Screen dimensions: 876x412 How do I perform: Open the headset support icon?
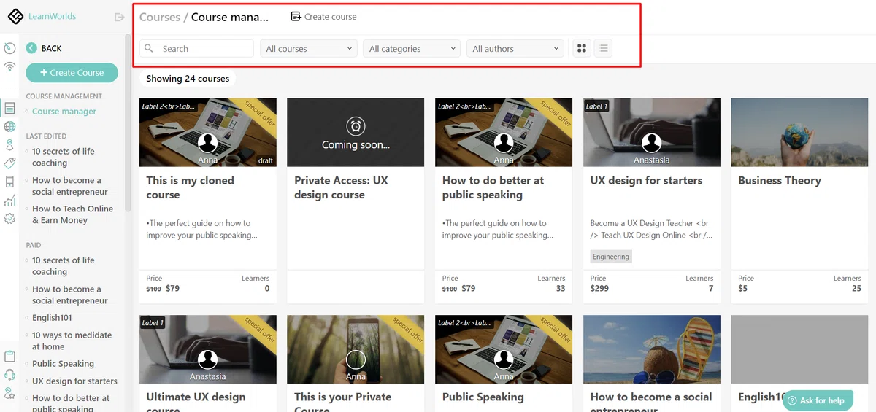point(9,375)
